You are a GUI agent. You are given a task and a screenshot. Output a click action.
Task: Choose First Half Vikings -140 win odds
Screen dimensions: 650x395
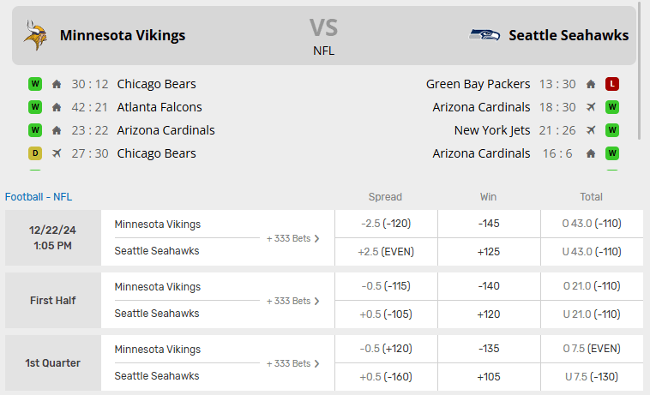(489, 286)
